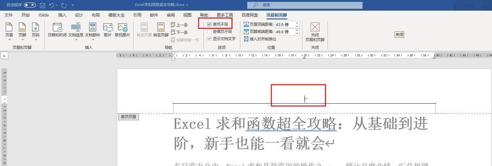Enable 奇偶页不同 checkbox
492x166 pixels.
point(210,32)
